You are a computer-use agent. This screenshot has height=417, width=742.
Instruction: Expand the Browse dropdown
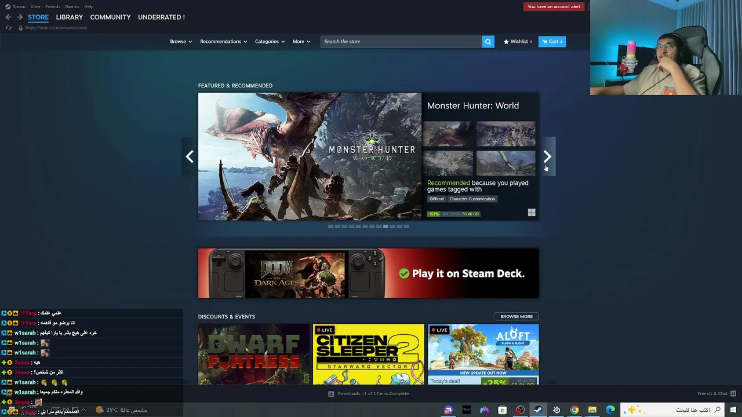[x=181, y=42]
